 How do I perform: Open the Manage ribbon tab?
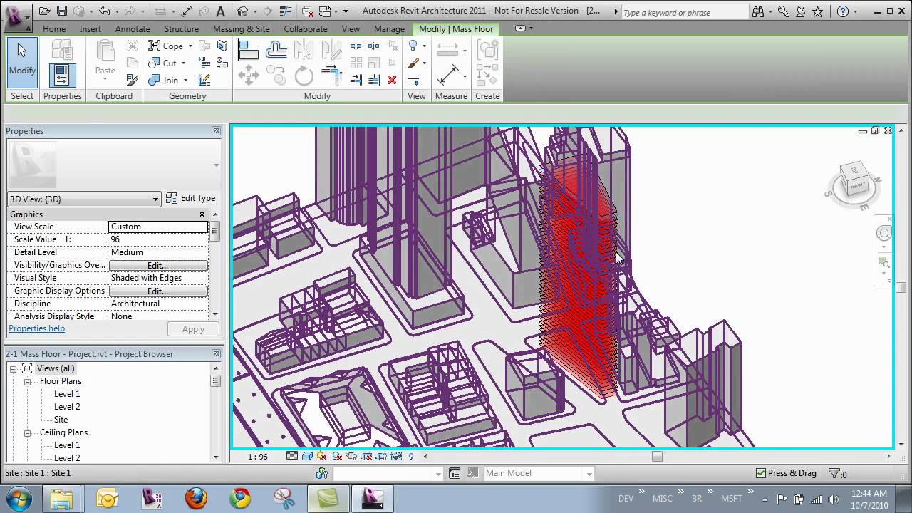(389, 29)
